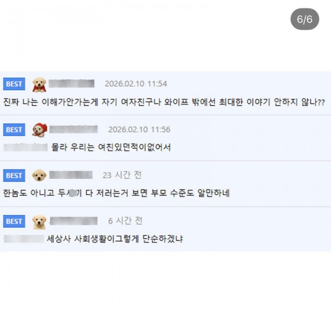Click the BEST badge on the 11:56 comment
This screenshot has width=331, height=324.
[14, 130]
